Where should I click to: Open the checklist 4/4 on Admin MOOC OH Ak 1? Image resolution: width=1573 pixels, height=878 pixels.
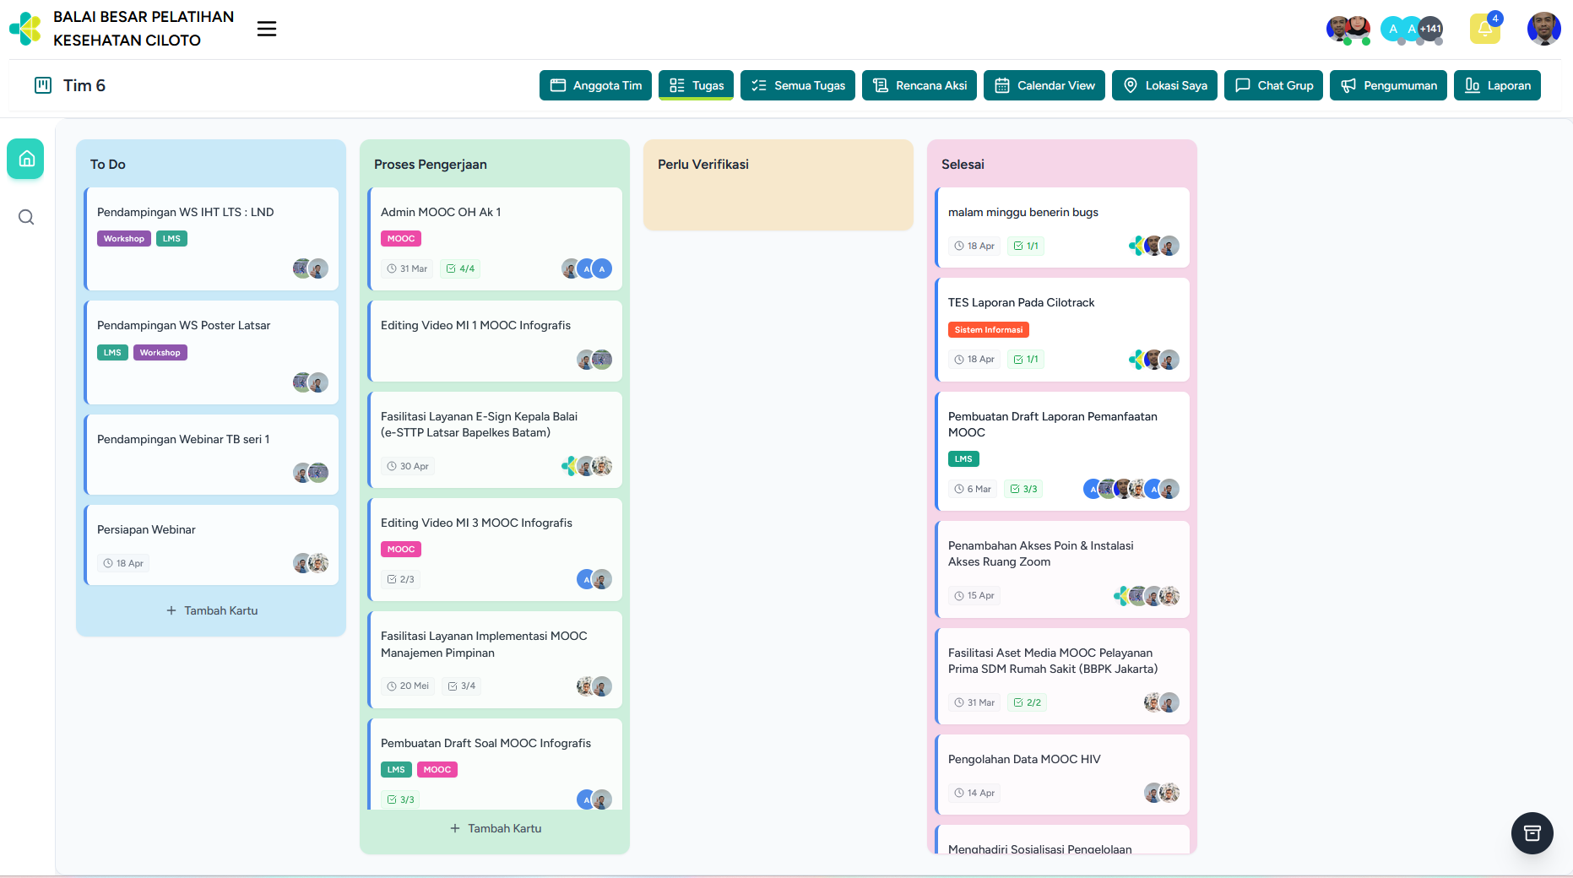(460, 268)
